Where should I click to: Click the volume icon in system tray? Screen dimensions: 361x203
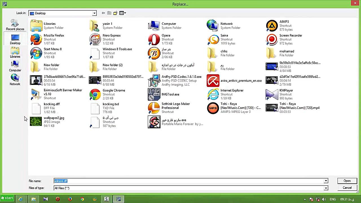pyautogui.click(x=324, y=199)
